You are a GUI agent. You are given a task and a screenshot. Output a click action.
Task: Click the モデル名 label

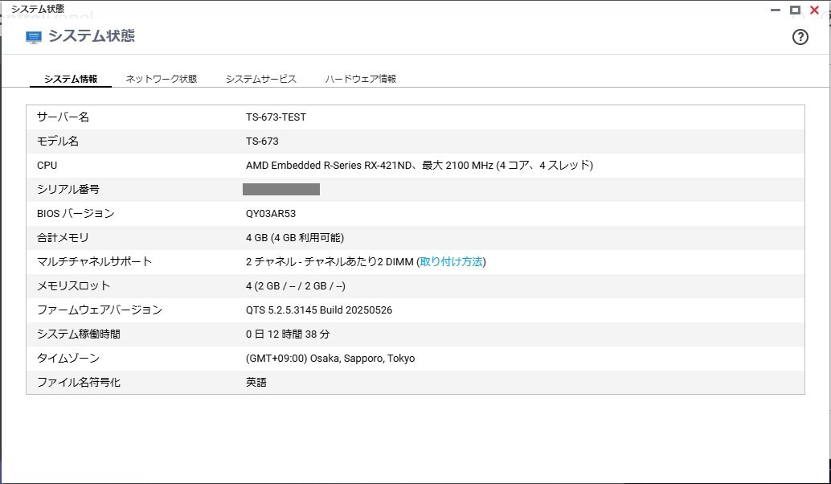point(58,142)
